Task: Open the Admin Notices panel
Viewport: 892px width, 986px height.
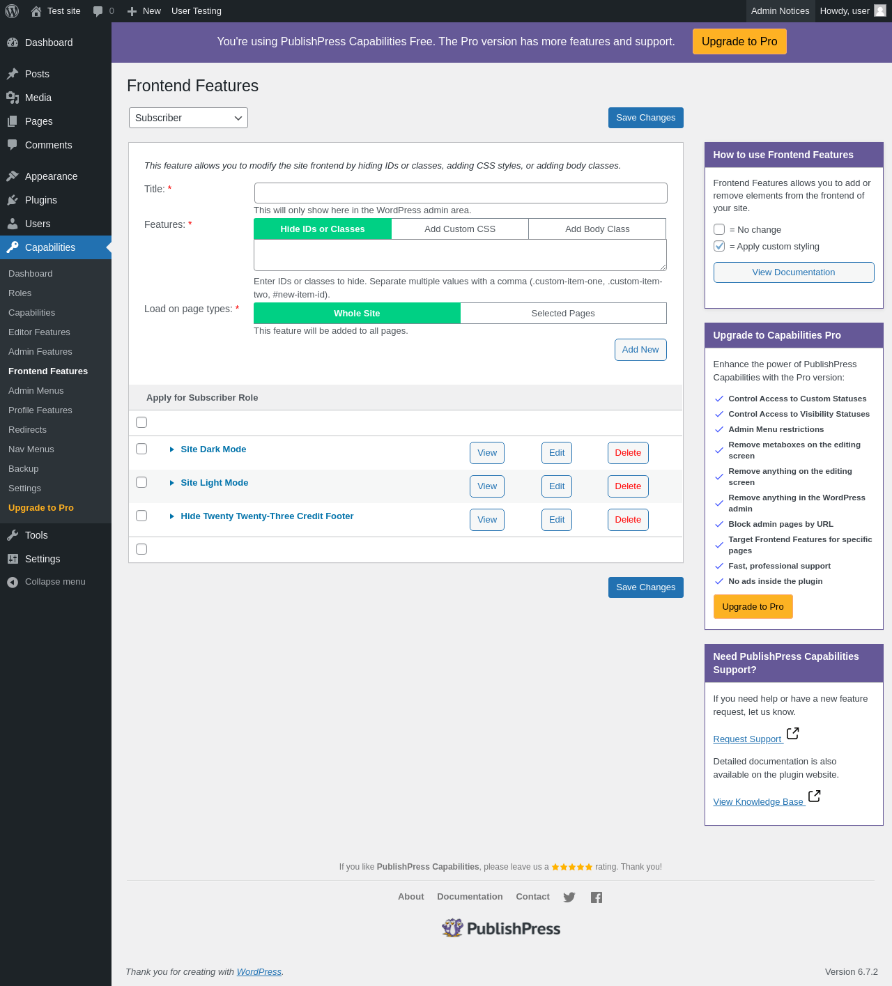Action: (780, 11)
